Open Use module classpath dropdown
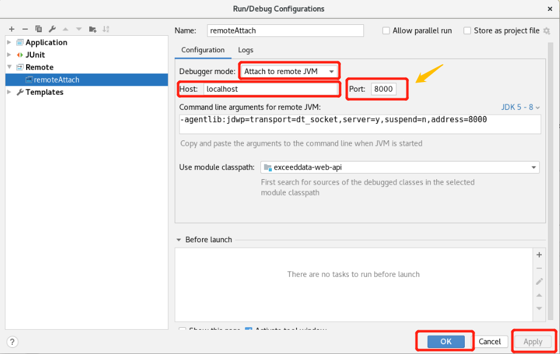This screenshot has height=354, width=560. 400,168
